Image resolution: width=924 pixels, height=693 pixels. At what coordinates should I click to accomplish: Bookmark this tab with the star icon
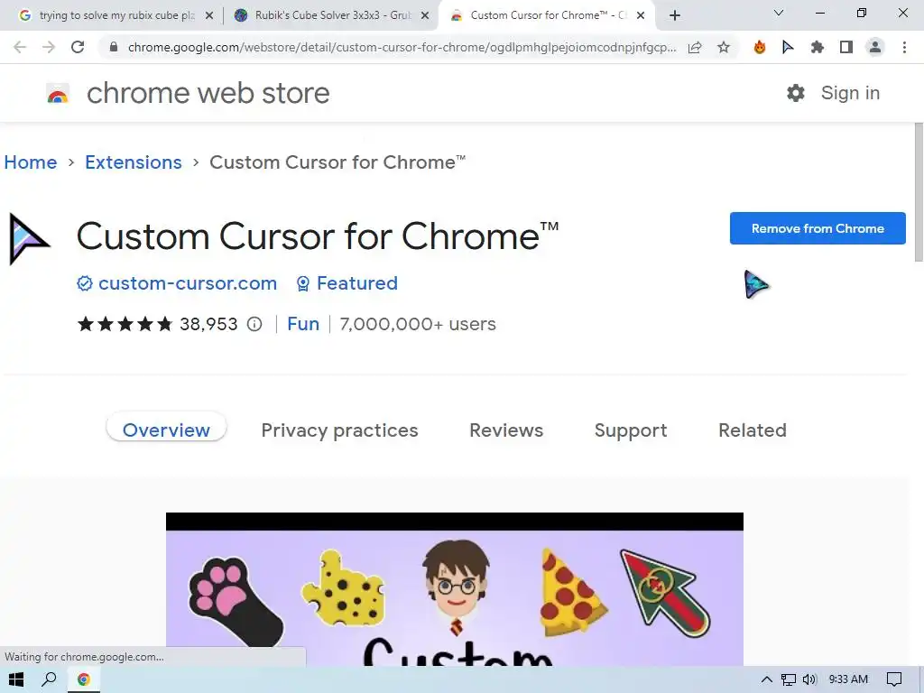click(724, 47)
